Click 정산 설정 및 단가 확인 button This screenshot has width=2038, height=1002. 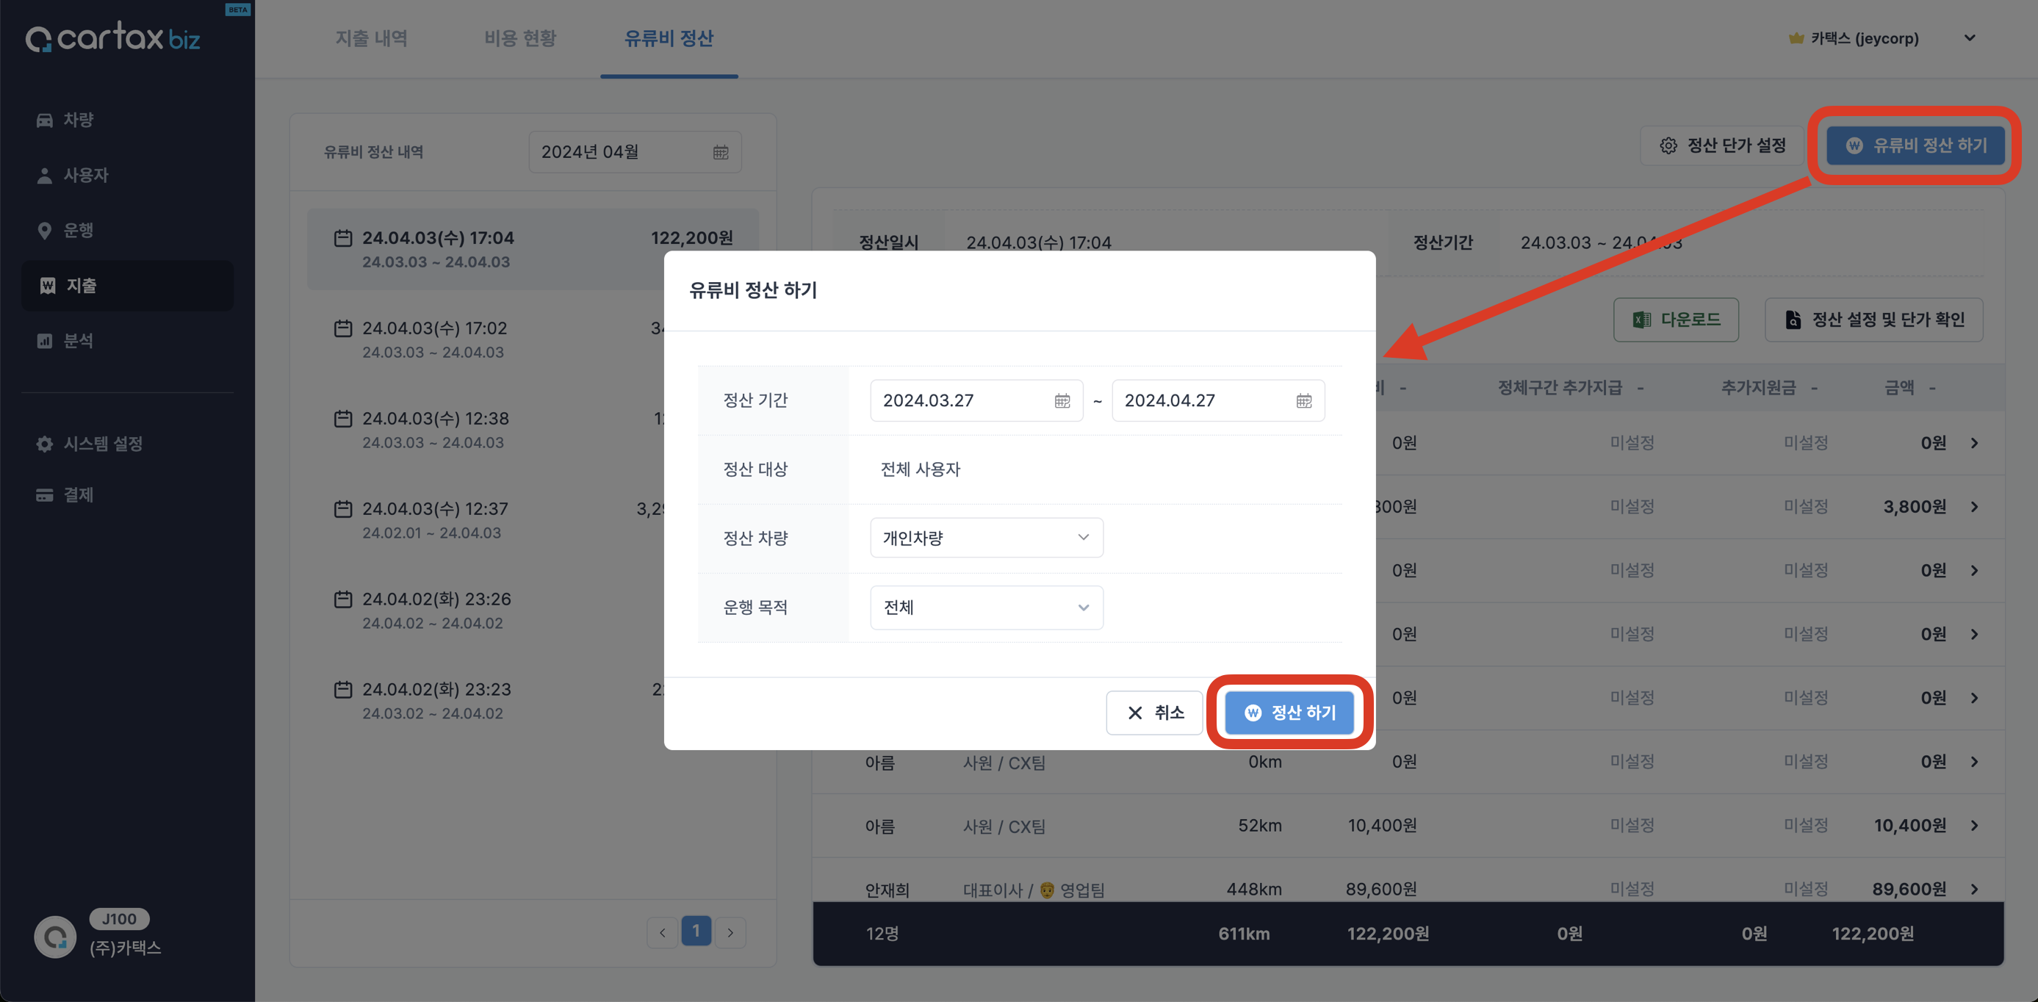(1873, 320)
